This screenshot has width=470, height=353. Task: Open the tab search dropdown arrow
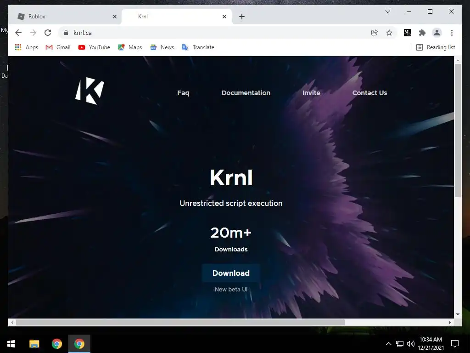pyautogui.click(x=387, y=11)
